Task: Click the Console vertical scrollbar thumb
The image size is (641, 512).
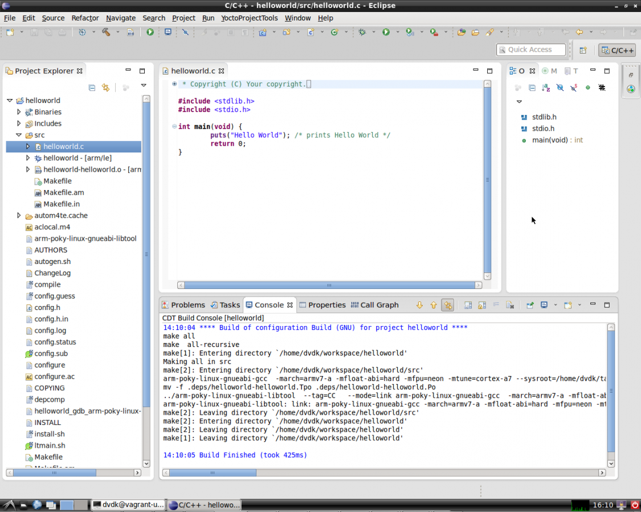Action: 611,390
